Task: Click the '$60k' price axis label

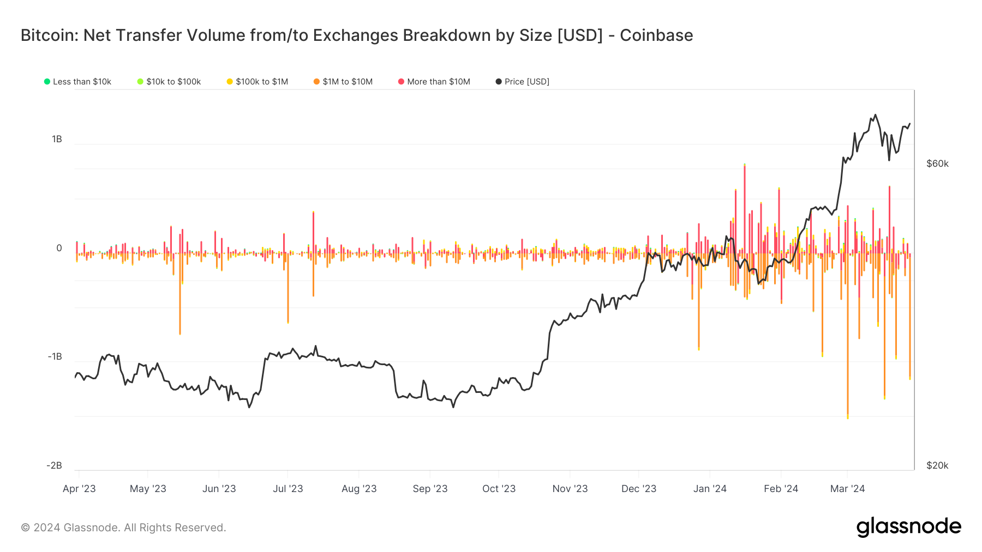Action: (937, 164)
